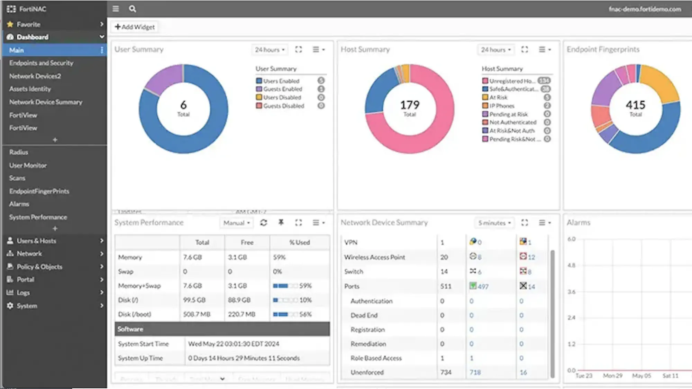692x389 pixels.
Task: Open the 5 minutes interval dropdown
Action: tap(494, 223)
